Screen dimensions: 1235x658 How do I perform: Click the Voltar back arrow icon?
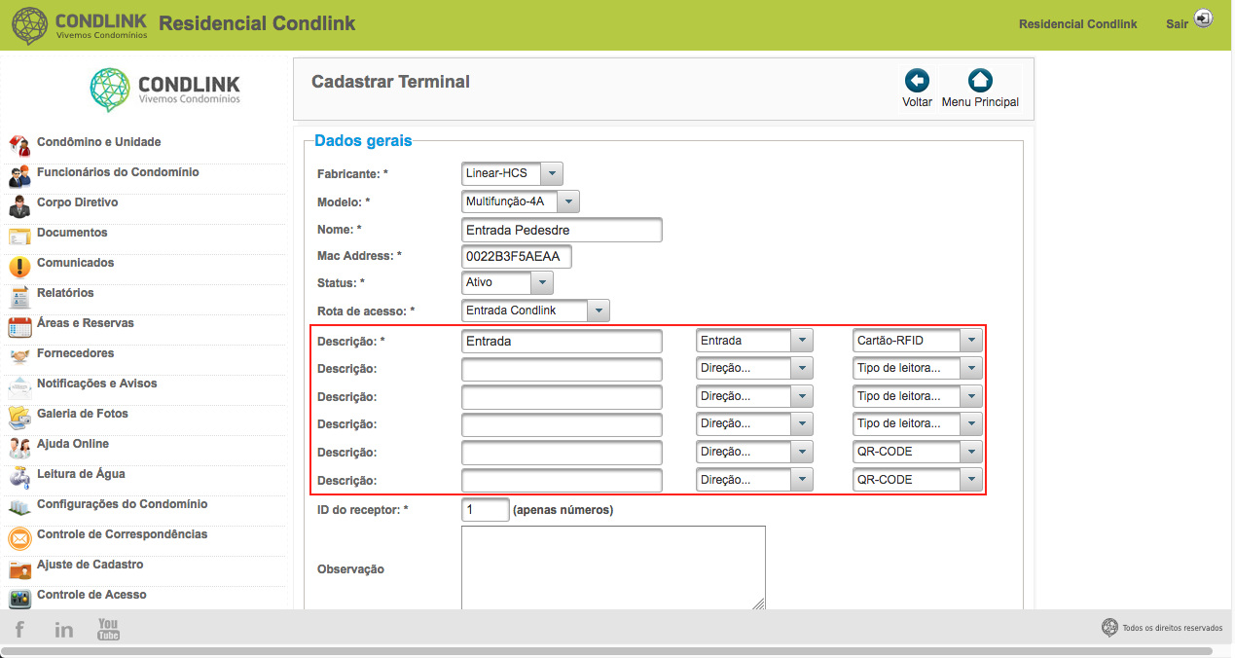click(917, 81)
